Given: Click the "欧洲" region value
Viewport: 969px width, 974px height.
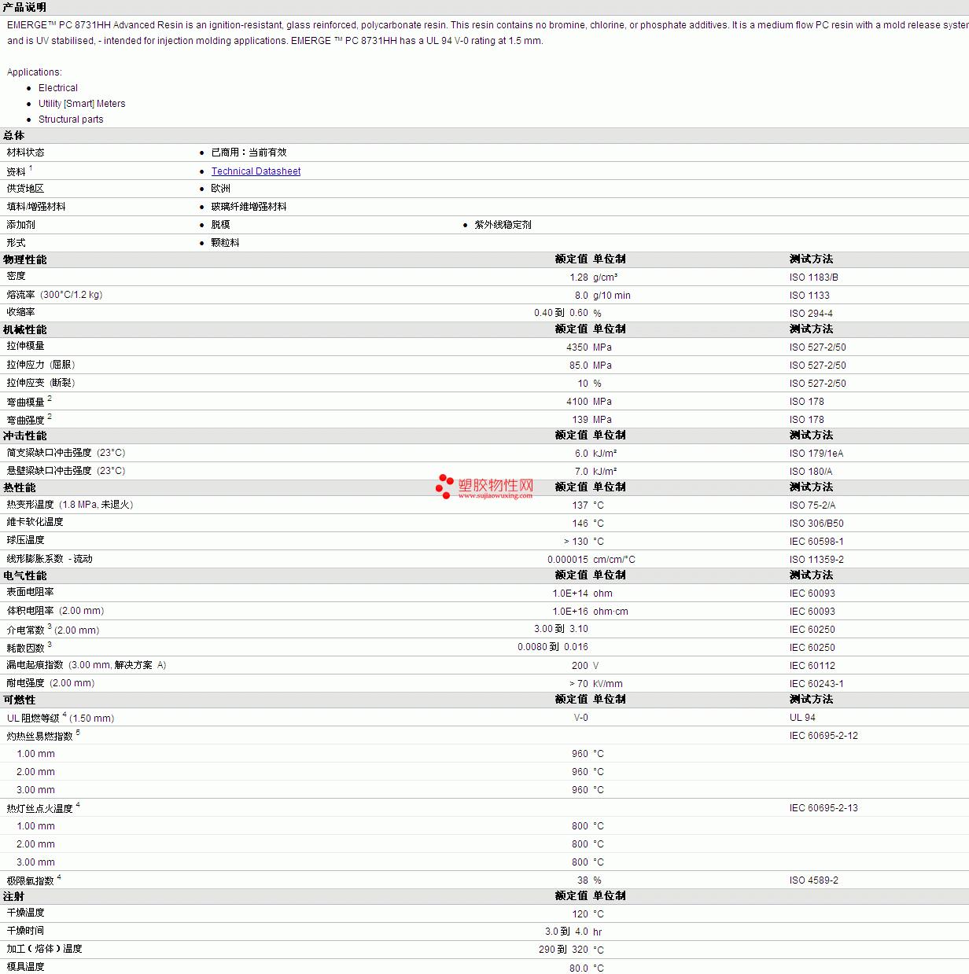Looking at the screenshot, I should pos(221,189).
